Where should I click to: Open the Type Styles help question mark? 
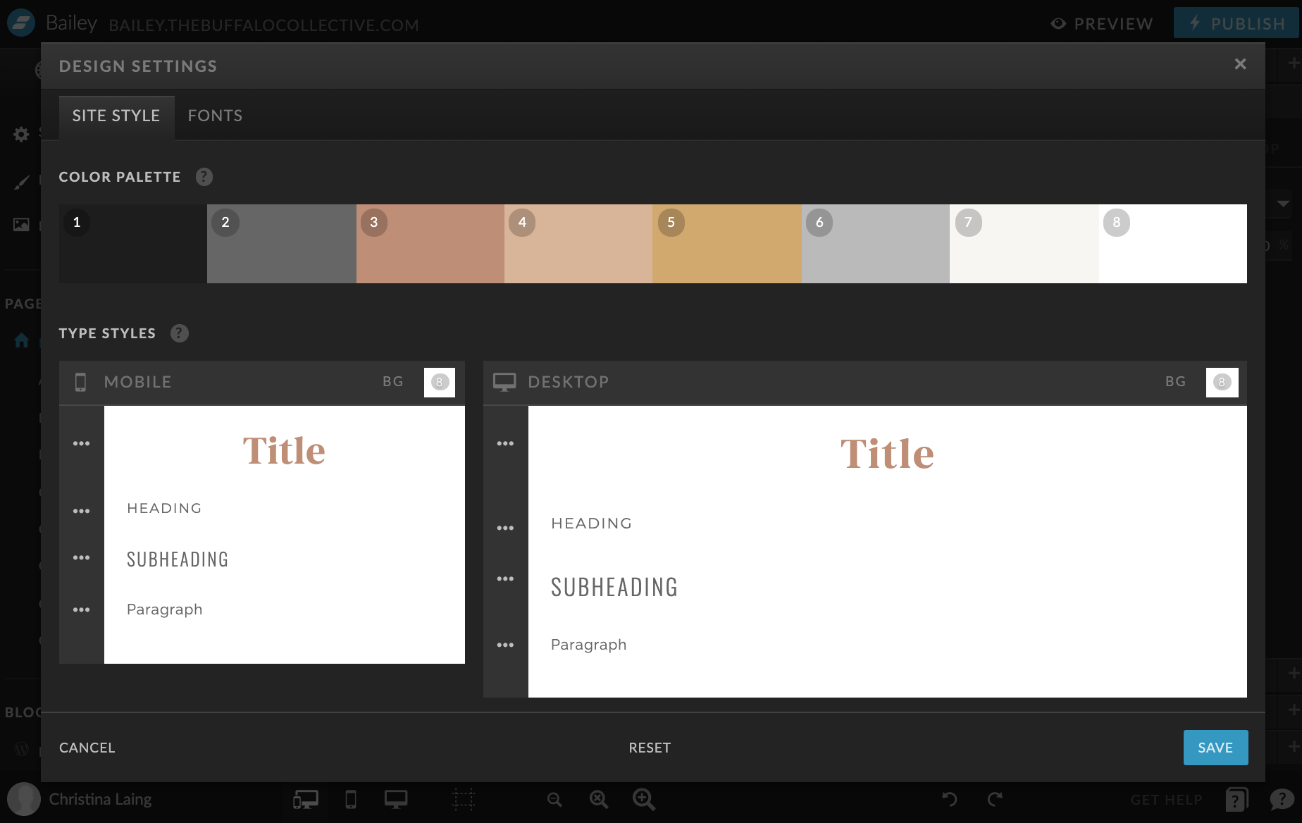(x=179, y=333)
